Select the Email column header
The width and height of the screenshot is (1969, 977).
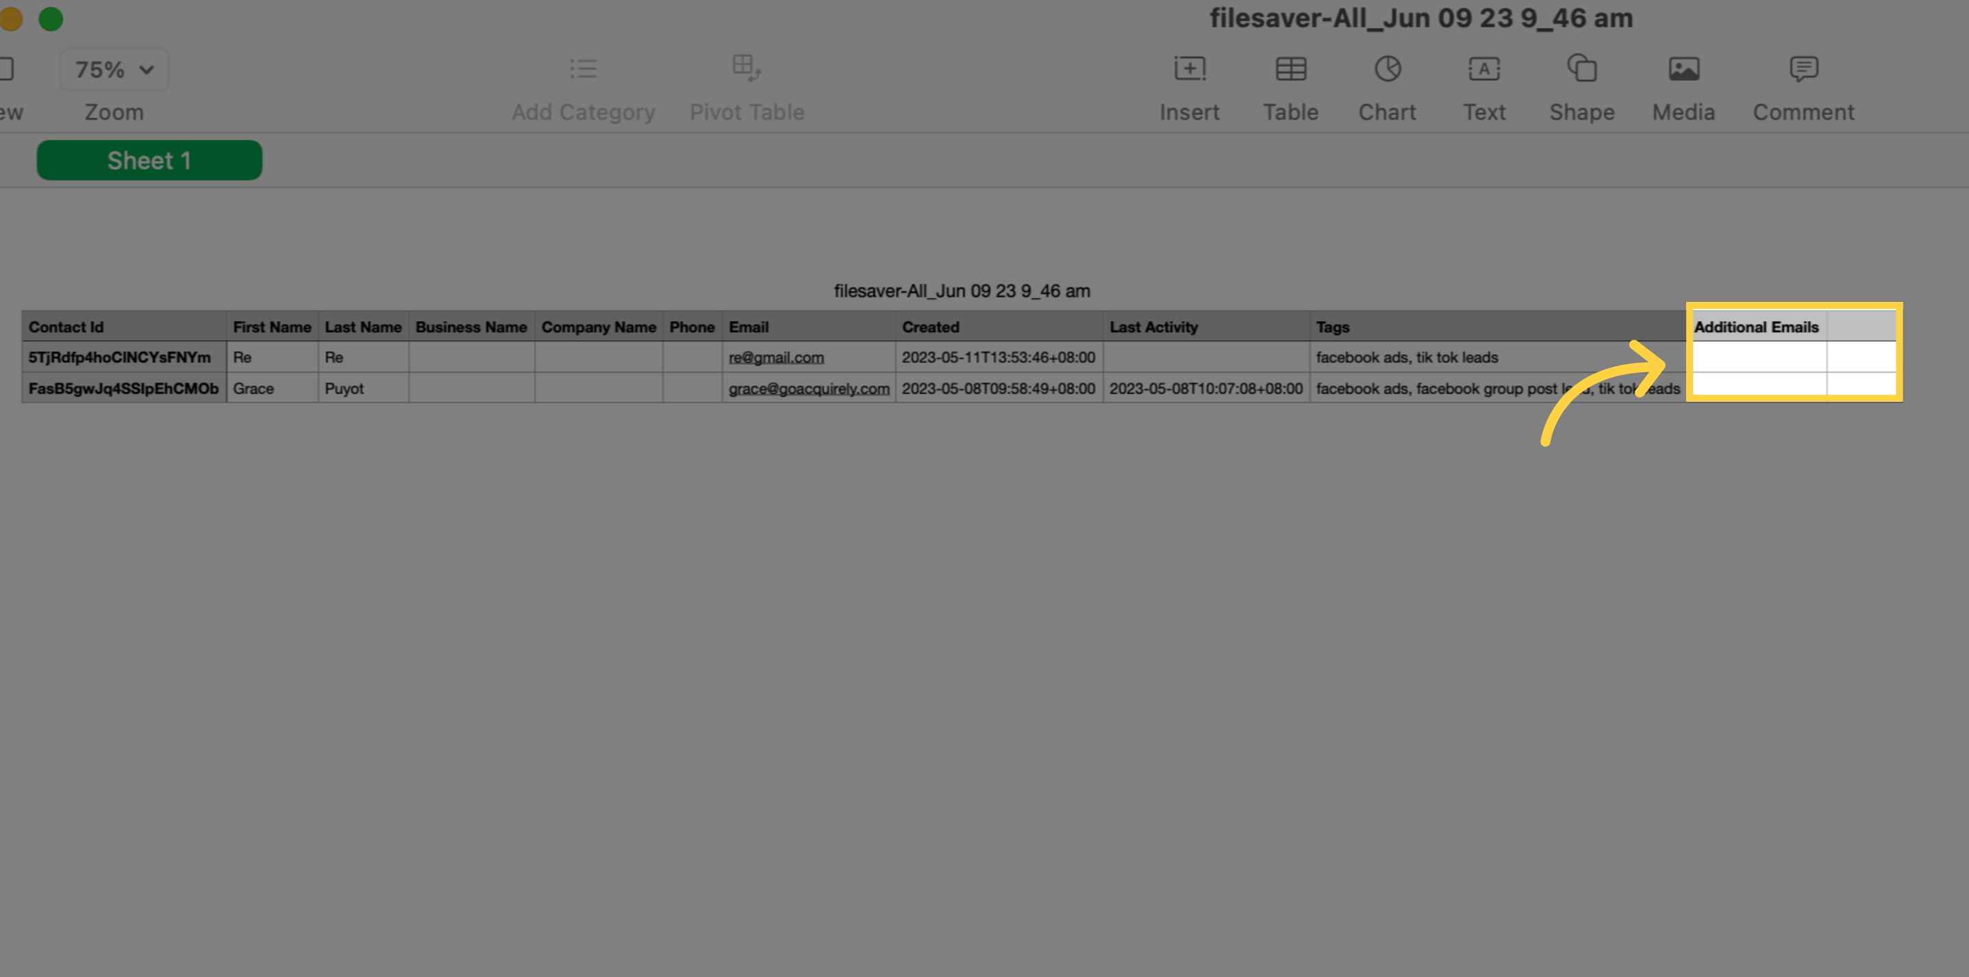tap(749, 328)
